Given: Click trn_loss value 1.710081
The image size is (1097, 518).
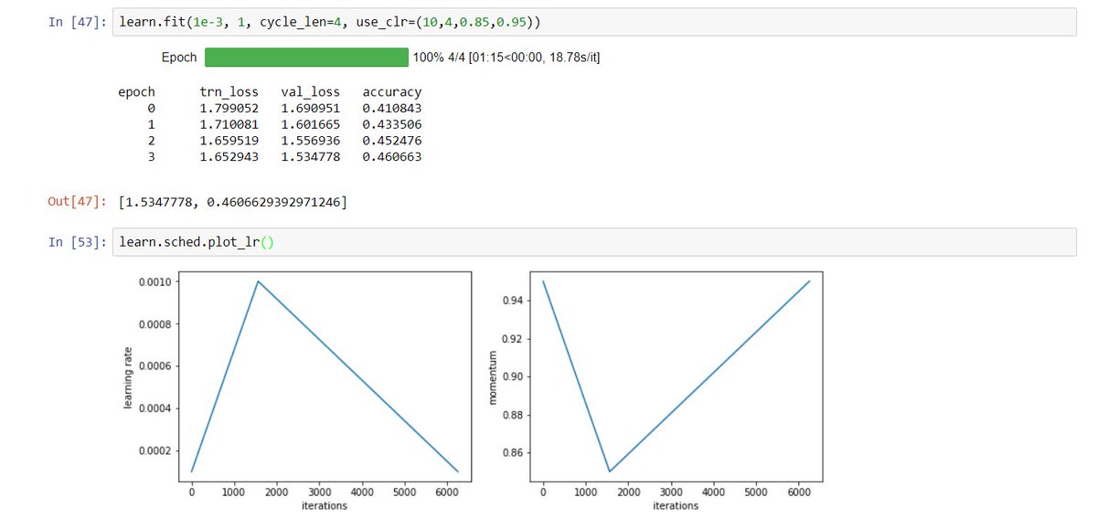Looking at the screenshot, I should coord(229,125).
